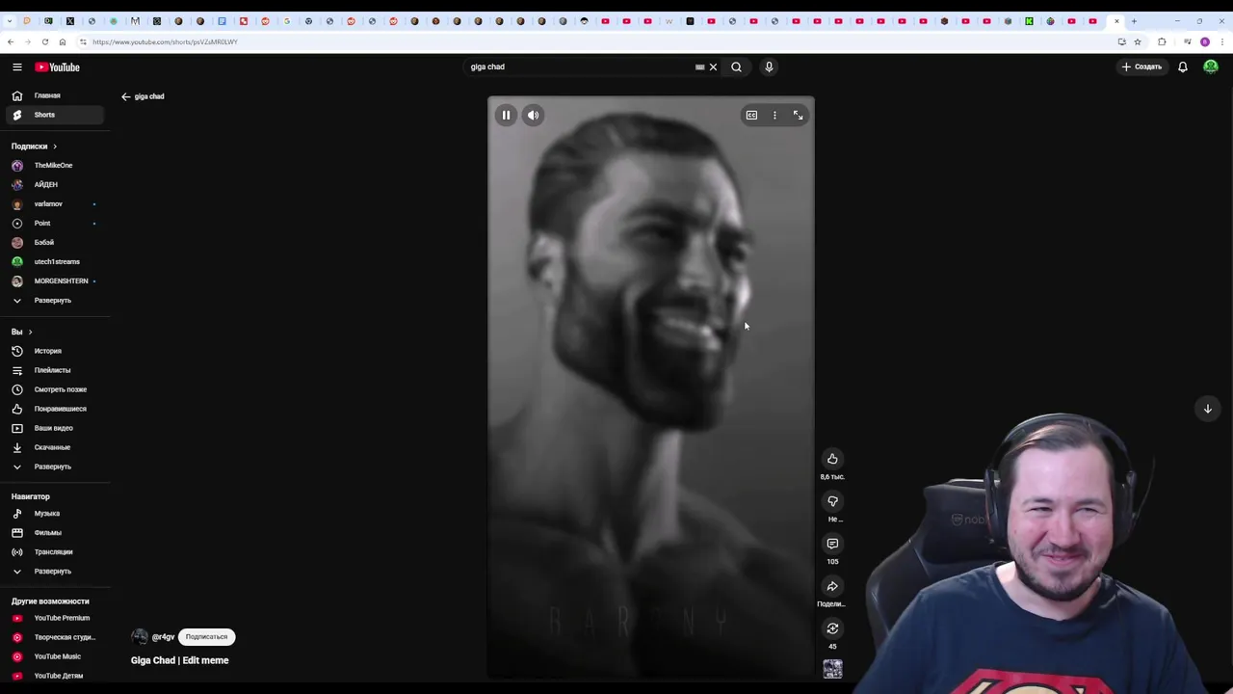Open Фильмы in Навигатор
The height and width of the screenshot is (694, 1233).
(x=54, y=533)
